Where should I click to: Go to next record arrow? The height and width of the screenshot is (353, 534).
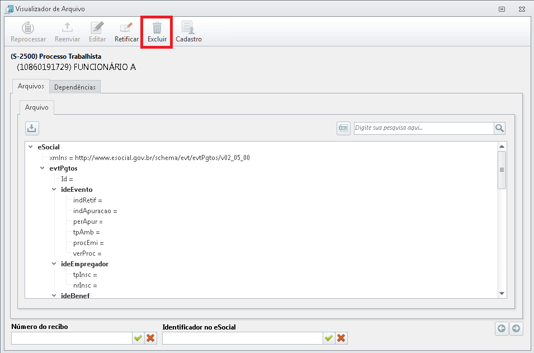tap(516, 328)
